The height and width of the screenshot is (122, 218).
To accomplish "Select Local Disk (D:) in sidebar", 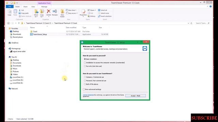I will point(17,80).
